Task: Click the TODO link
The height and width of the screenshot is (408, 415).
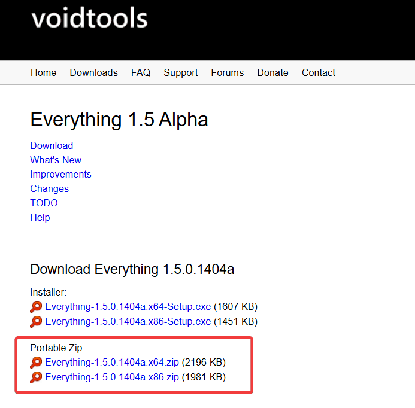Action: [x=44, y=203]
